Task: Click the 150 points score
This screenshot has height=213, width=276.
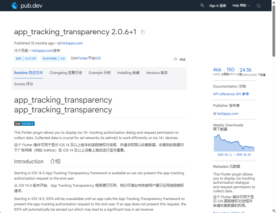Action: 230,70
